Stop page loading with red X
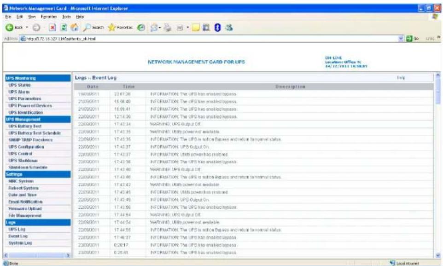The height and width of the screenshot is (266, 443). [x=52, y=28]
